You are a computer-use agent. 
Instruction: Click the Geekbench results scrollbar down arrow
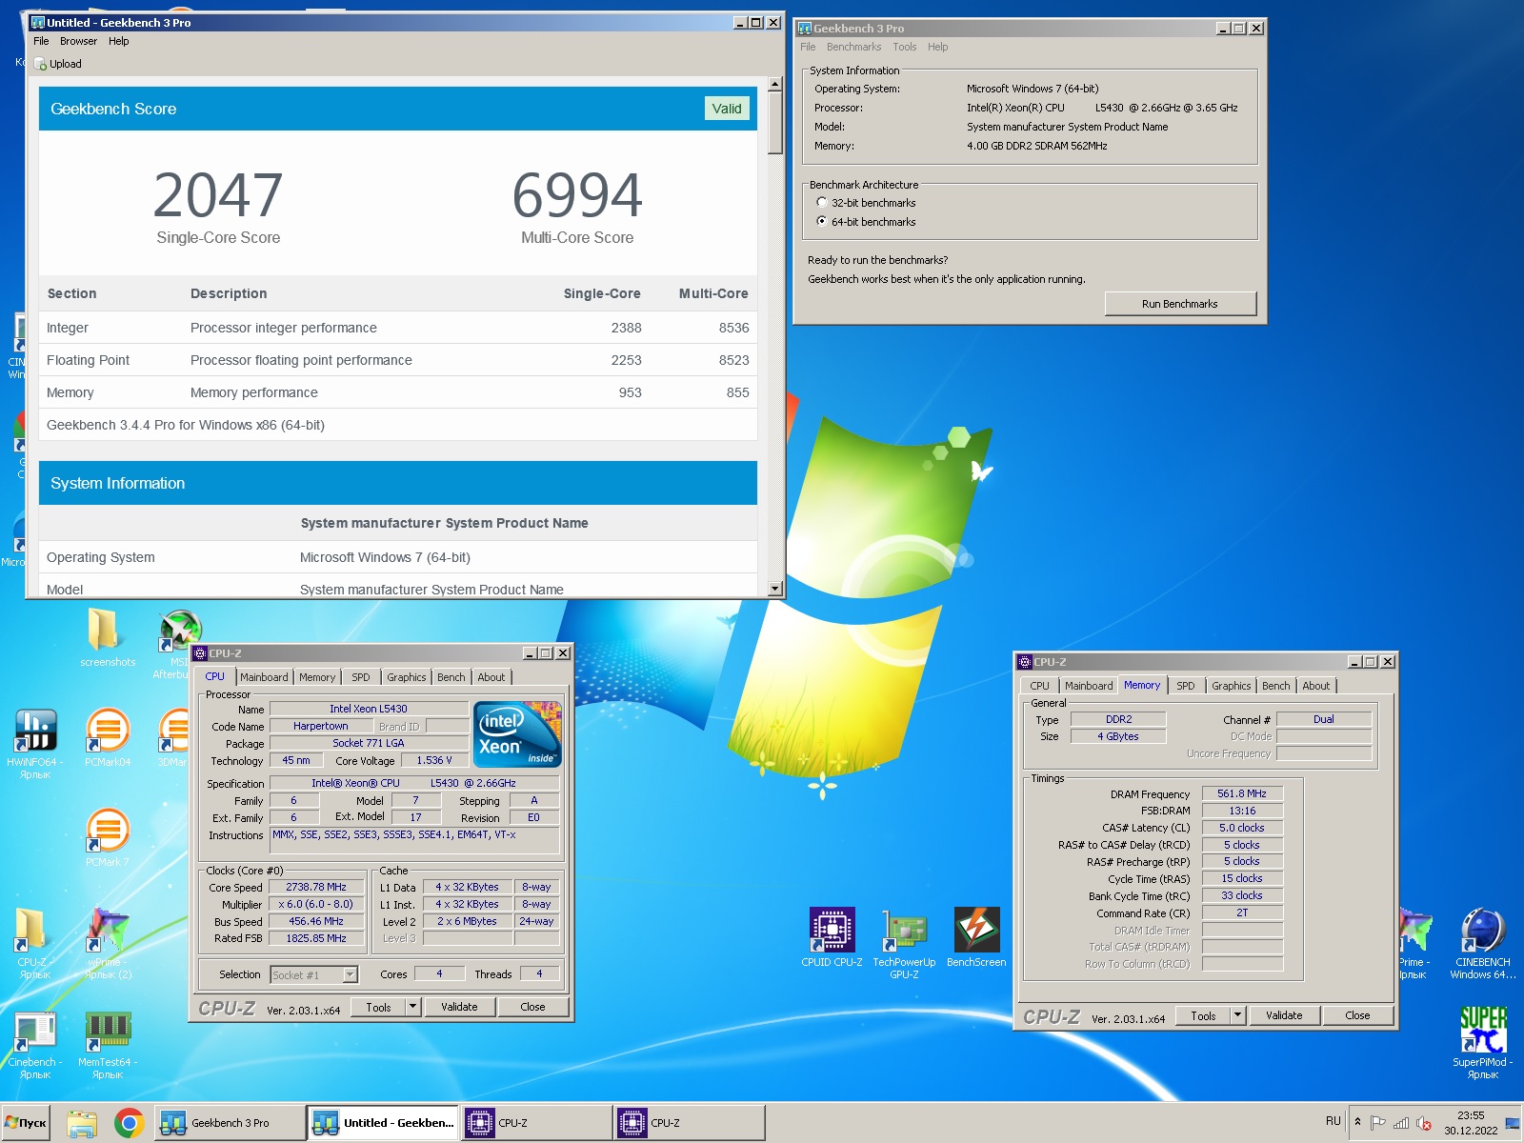coord(775,589)
